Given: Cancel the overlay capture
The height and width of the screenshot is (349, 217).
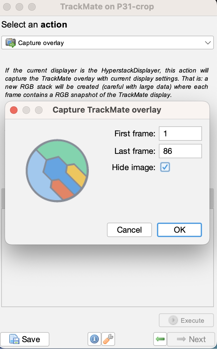Looking at the screenshot, I should point(129,230).
